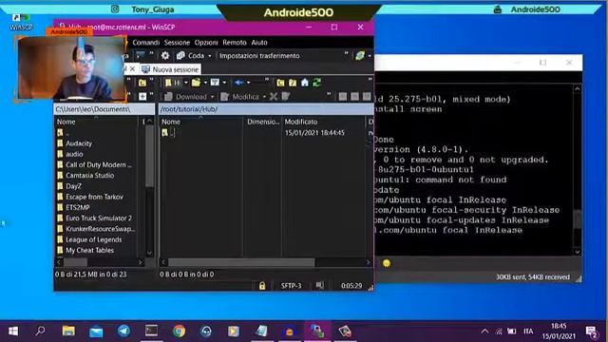
Task: Open the Aiuto menu
Action: [x=259, y=43]
